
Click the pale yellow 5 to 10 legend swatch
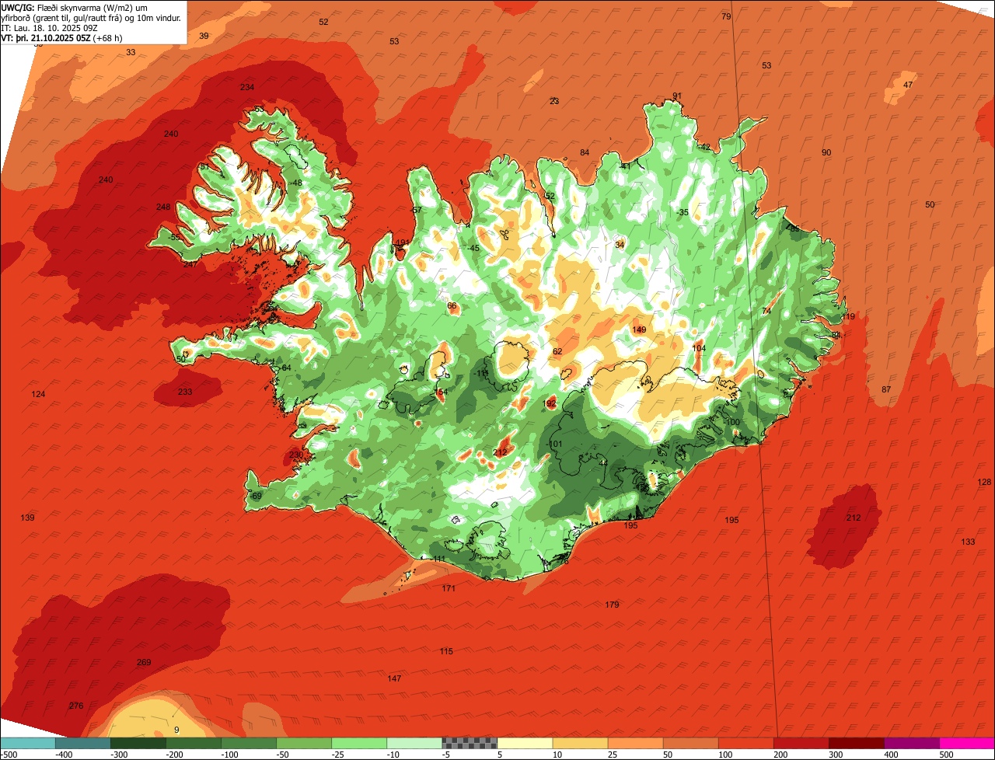click(x=525, y=743)
